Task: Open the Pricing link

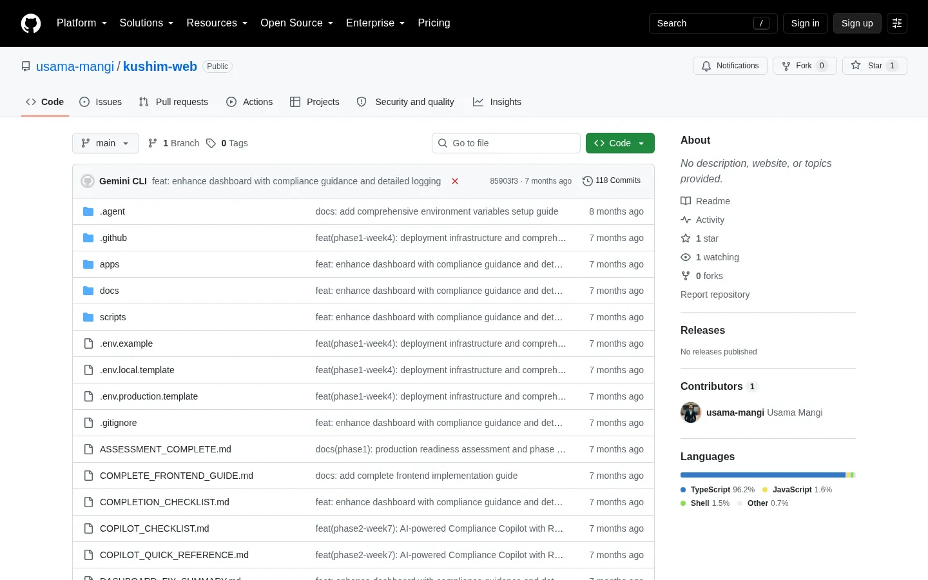Action: (x=434, y=23)
